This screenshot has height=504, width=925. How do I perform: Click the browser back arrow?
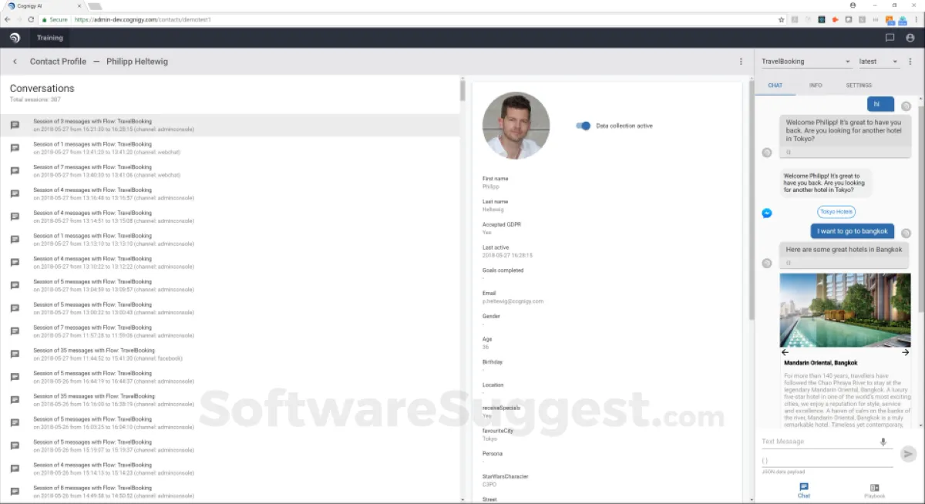tap(8, 19)
